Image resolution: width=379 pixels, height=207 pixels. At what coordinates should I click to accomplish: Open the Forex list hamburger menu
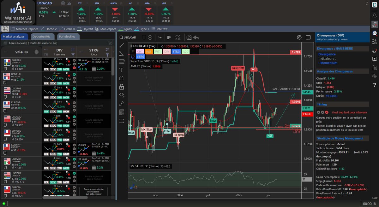5,43
